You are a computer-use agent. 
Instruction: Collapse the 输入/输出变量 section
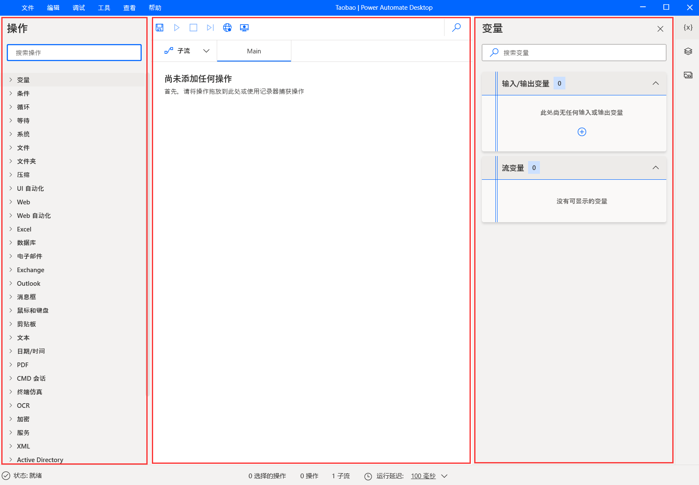656,84
